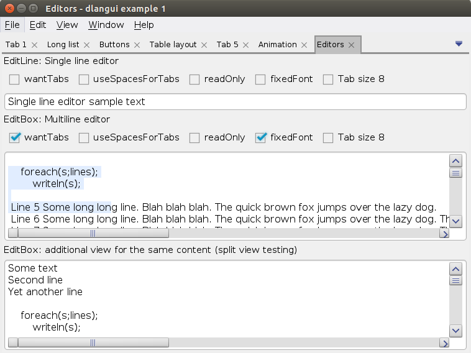Viewport: 471px width, 353px height.
Task: Switch to the Tab 5 tab
Action: tap(227, 45)
